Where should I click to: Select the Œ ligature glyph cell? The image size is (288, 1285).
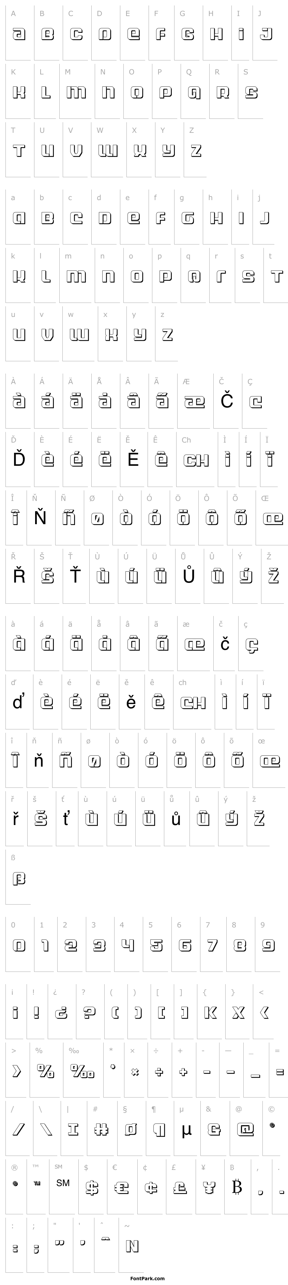tap(272, 517)
